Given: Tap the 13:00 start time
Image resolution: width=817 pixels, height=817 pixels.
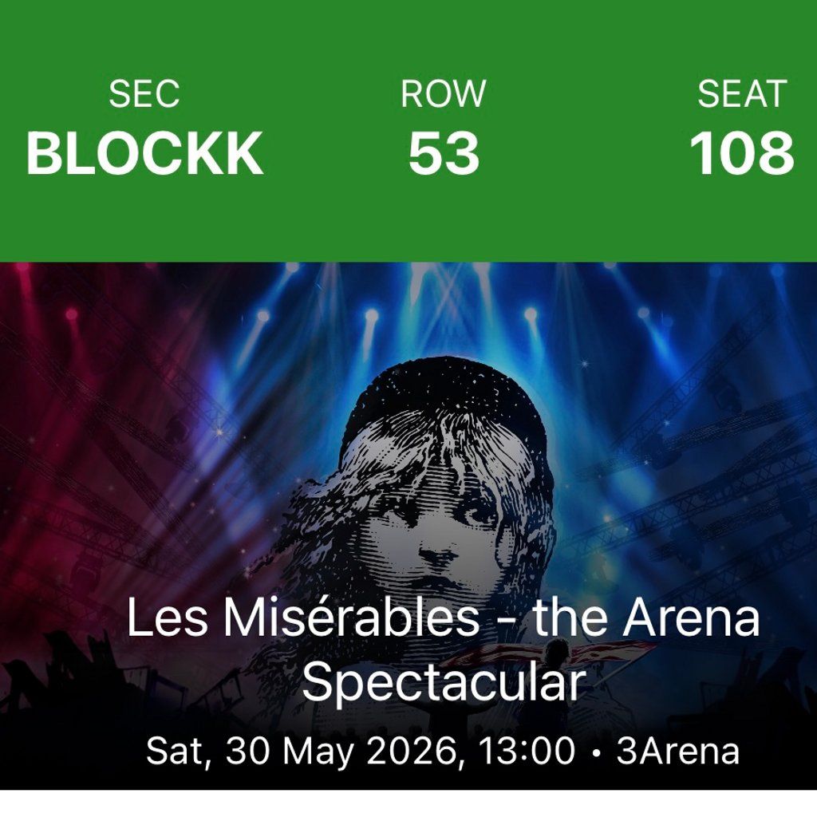Looking at the screenshot, I should tap(526, 752).
